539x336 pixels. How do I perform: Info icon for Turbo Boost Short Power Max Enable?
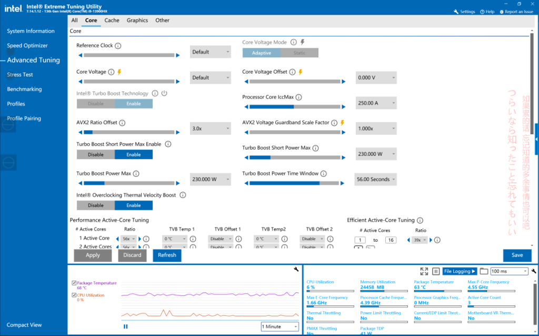pos(168,144)
